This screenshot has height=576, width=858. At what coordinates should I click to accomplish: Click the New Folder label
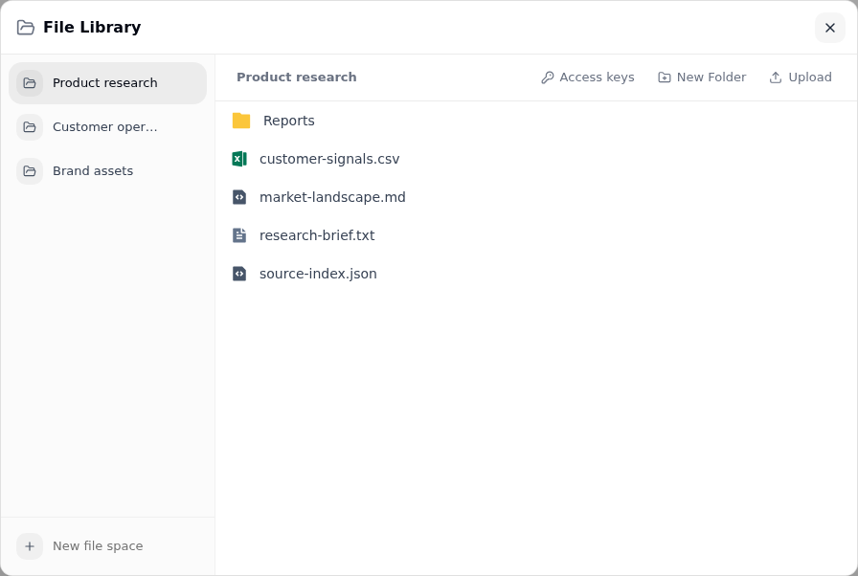pyautogui.click(x=711, y=78)
